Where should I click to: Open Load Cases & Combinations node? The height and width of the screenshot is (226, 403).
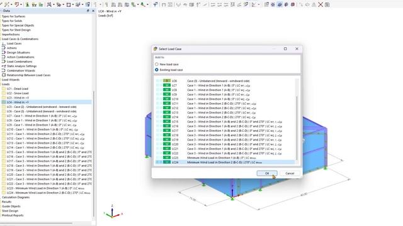tap(20, 39)
